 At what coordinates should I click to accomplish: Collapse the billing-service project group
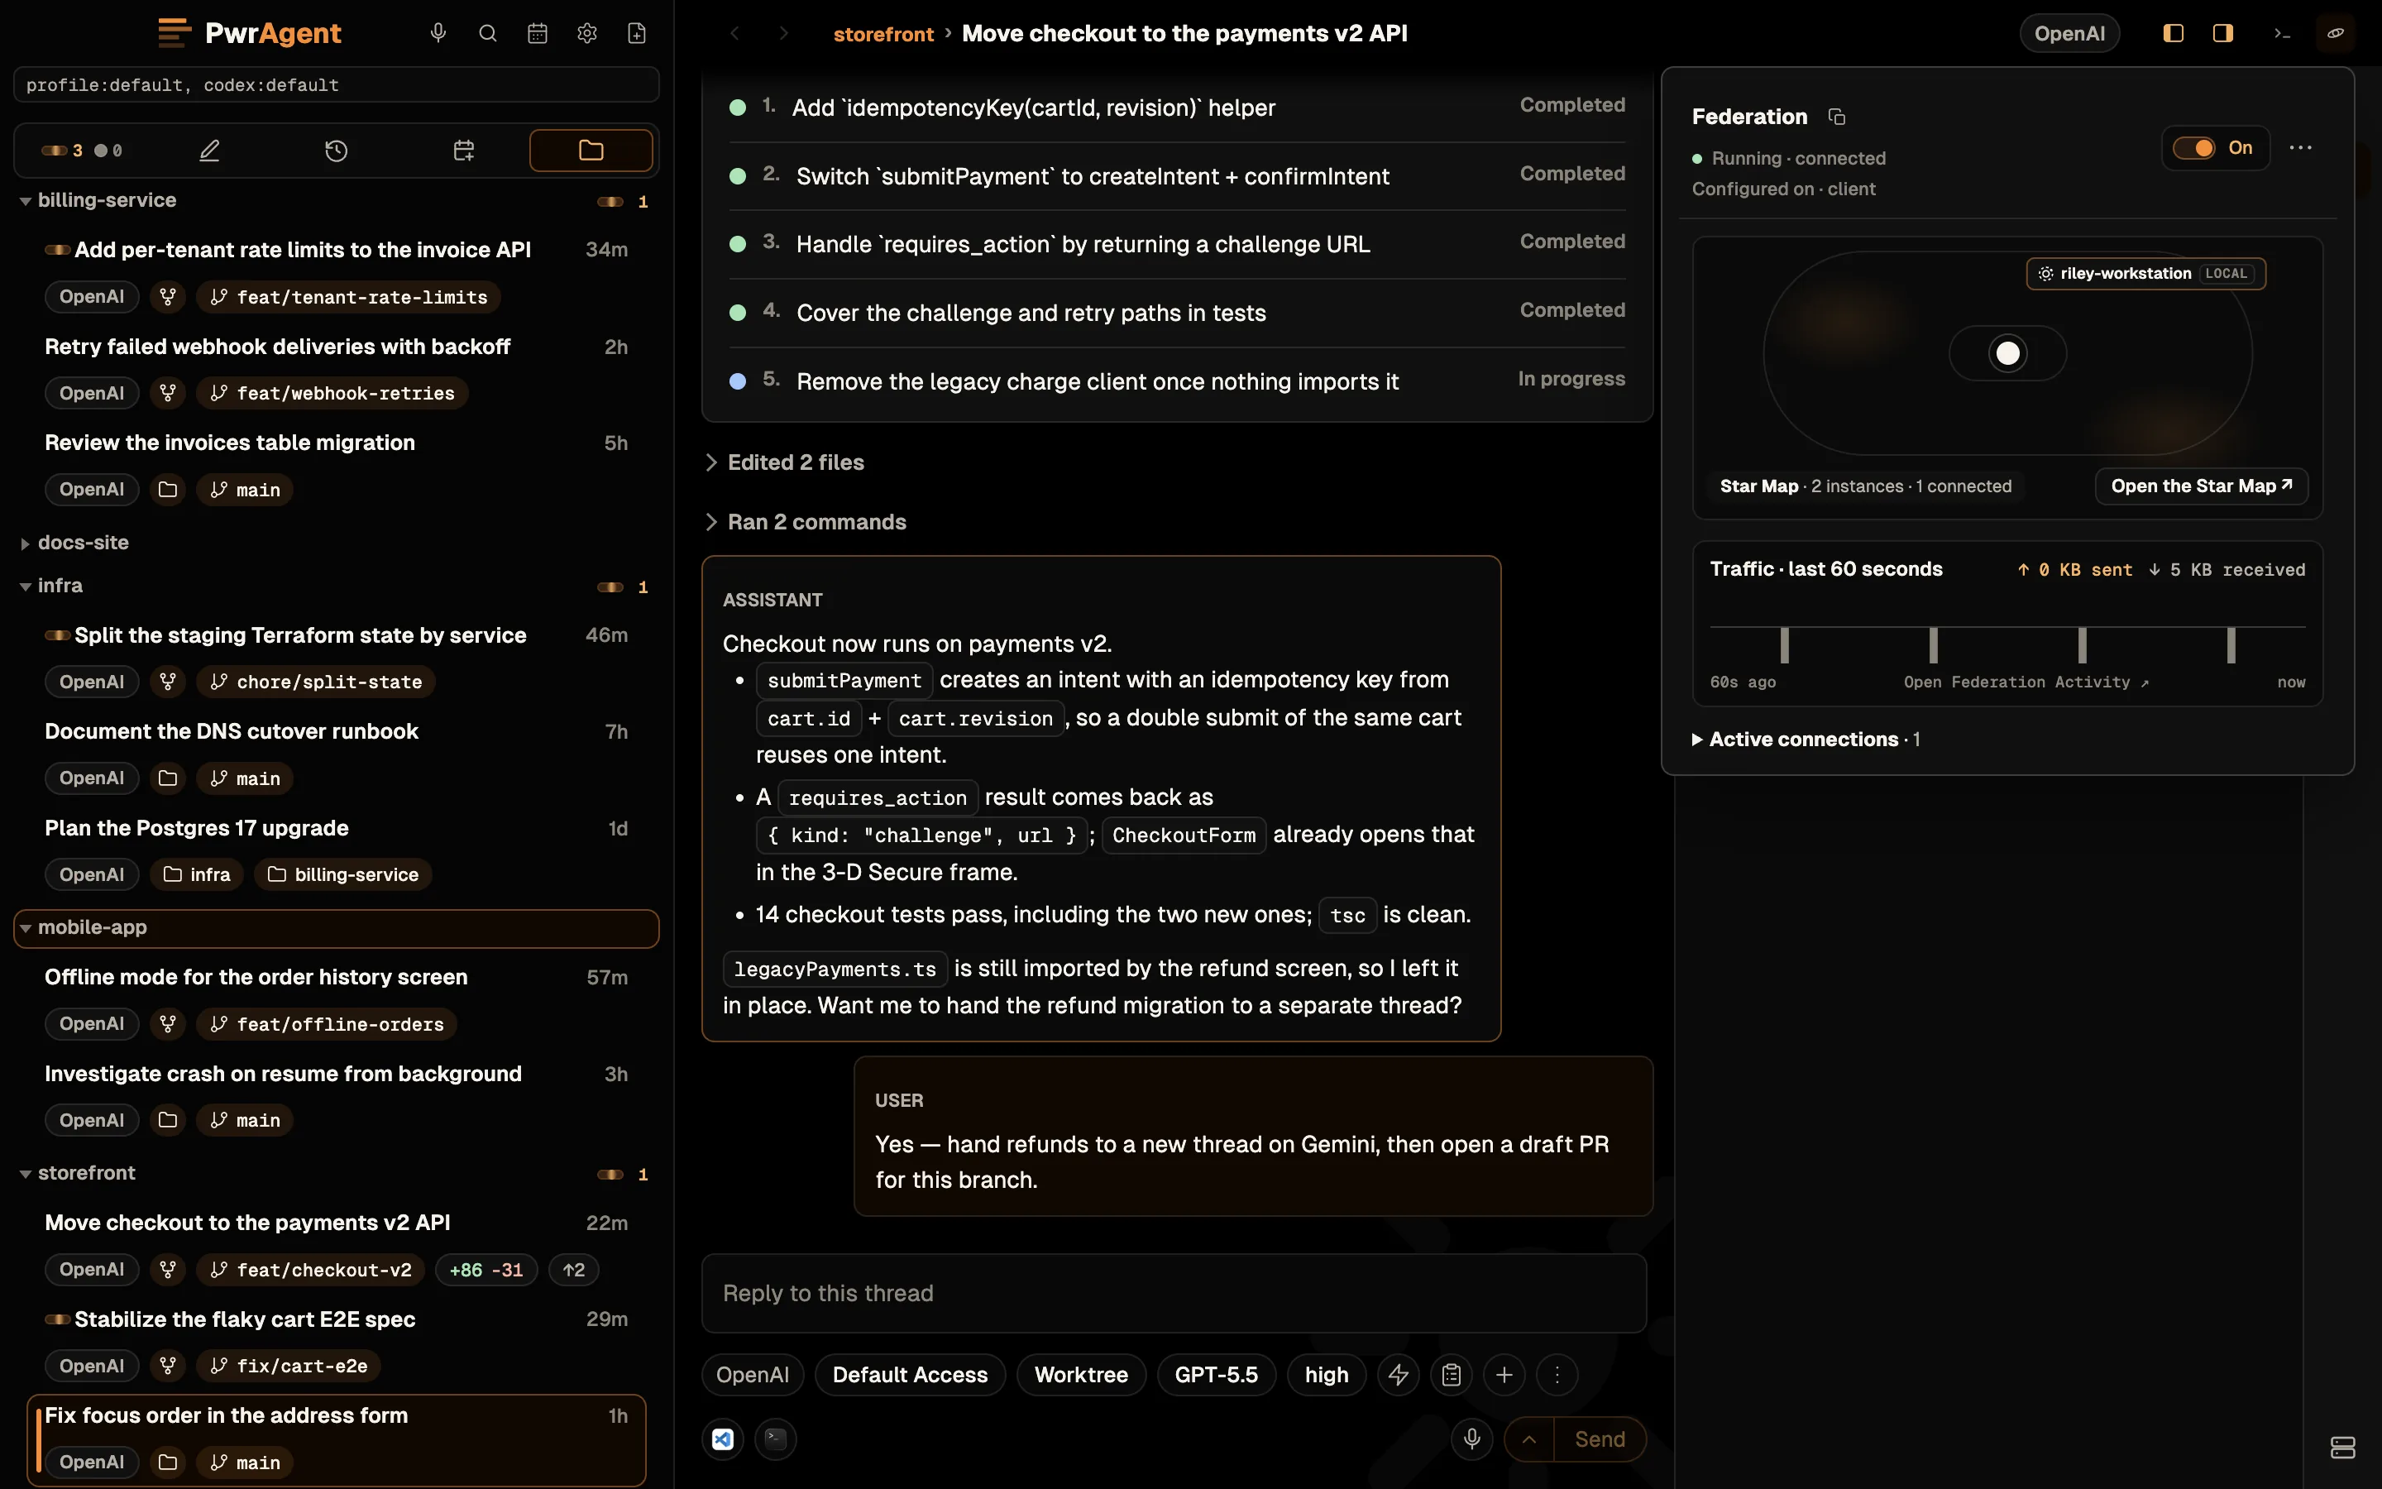(x=26, y=201)
